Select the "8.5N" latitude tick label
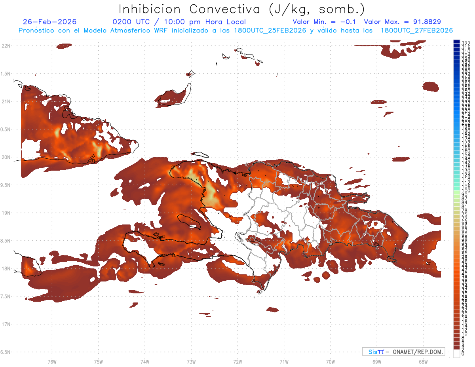 tap(6, 241)
